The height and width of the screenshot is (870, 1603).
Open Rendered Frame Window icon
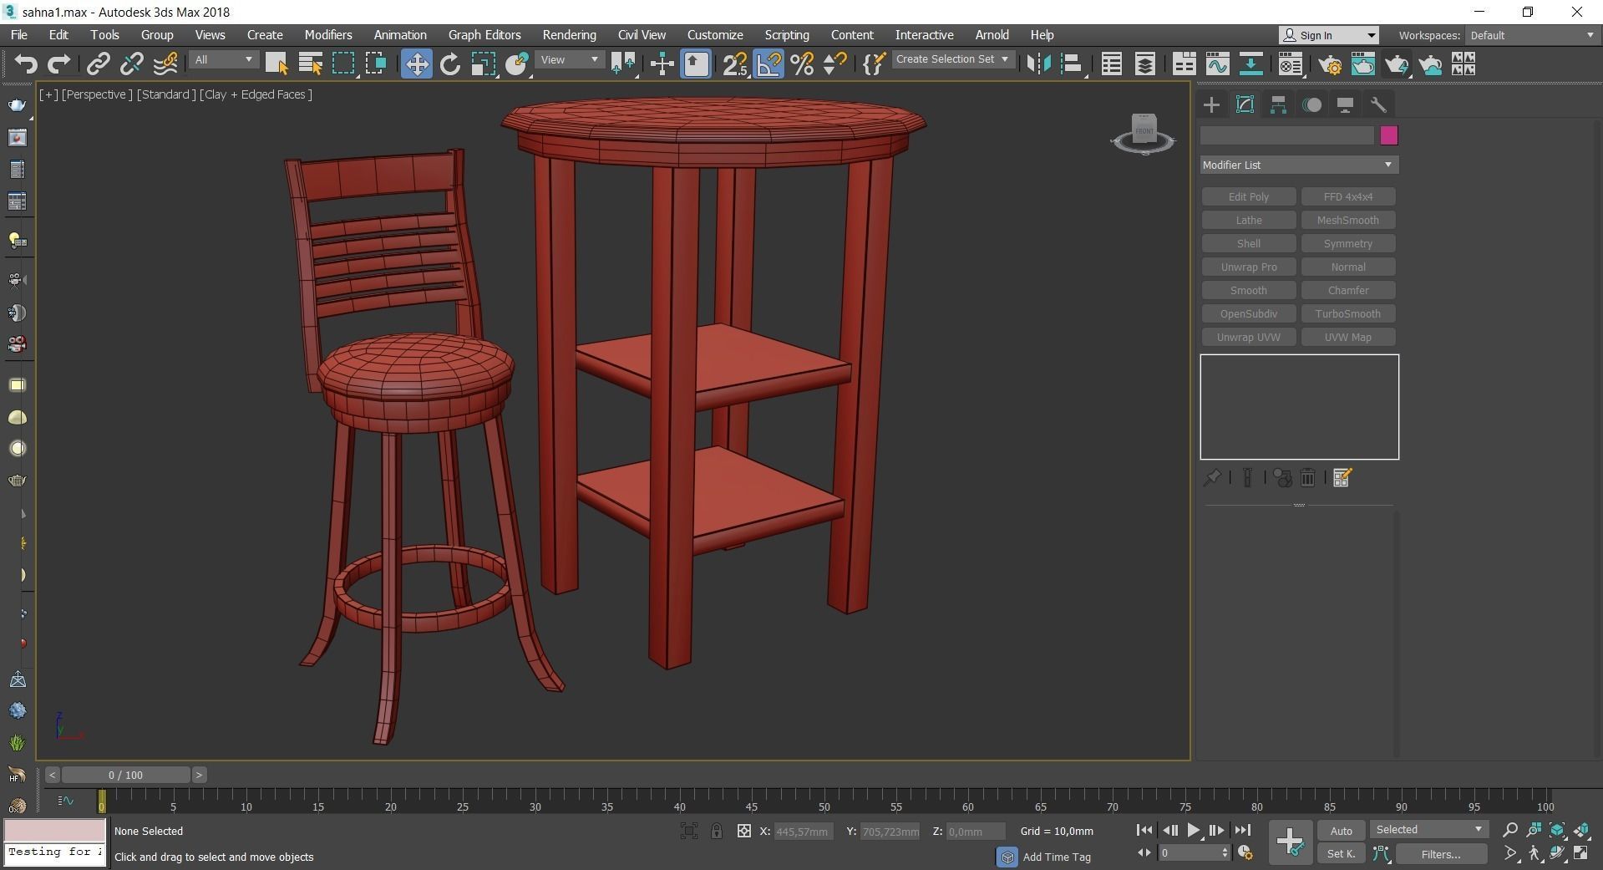point(1363,64)
